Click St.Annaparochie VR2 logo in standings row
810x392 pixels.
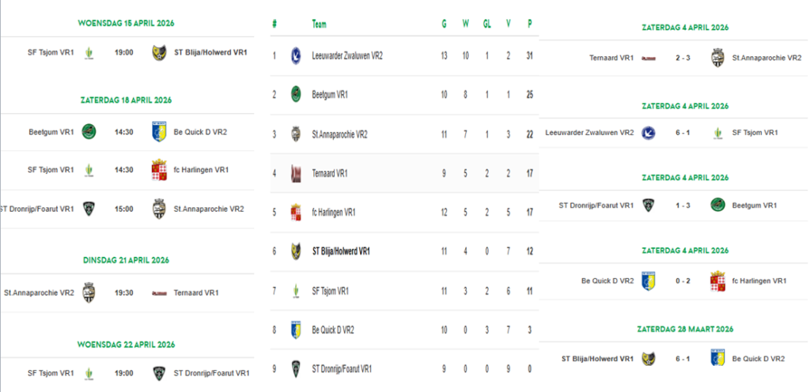(x=296, y=134)
